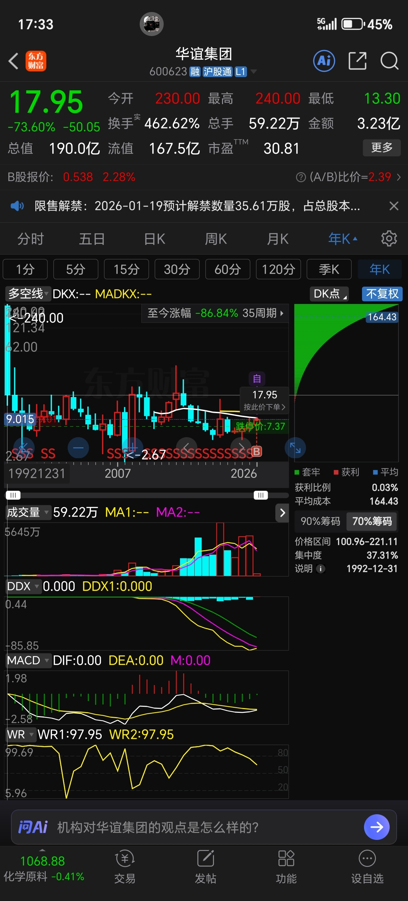The width and height of the screenshot is (408, 901).
Task: Tap the avatar thumbnail at top
Action: (152, 24)
